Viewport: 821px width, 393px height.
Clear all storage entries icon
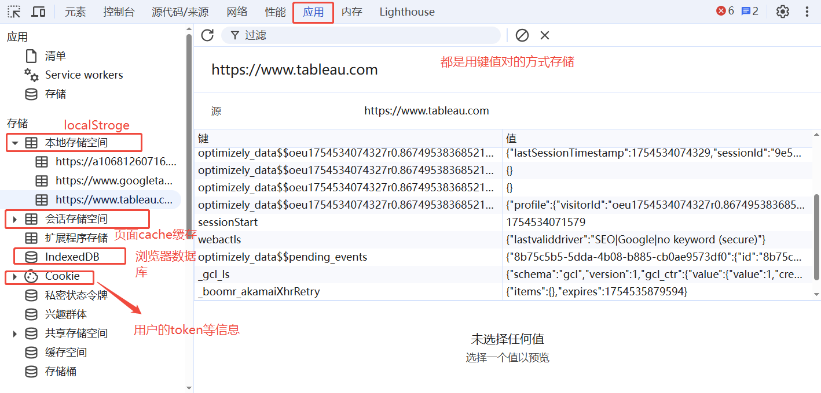(x=522, y=35)
